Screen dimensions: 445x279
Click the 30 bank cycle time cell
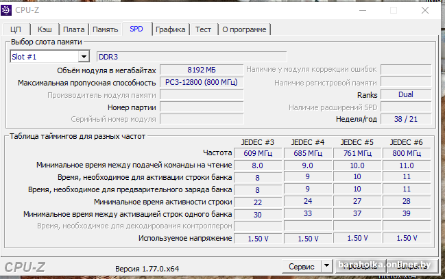[x=258, y=215]
